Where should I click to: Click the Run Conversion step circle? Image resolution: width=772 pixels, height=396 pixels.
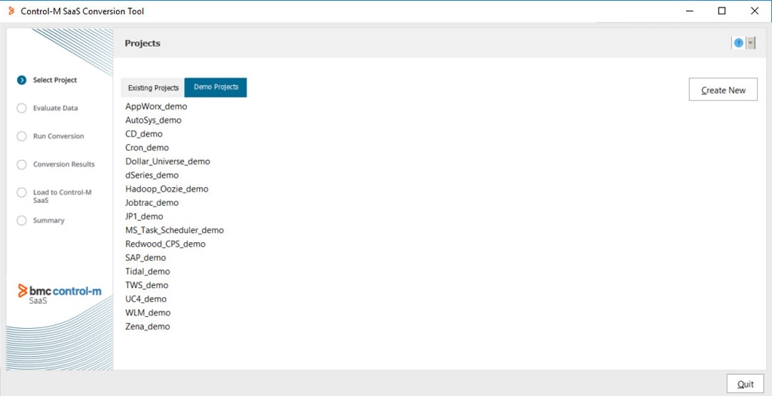point(22,136)
